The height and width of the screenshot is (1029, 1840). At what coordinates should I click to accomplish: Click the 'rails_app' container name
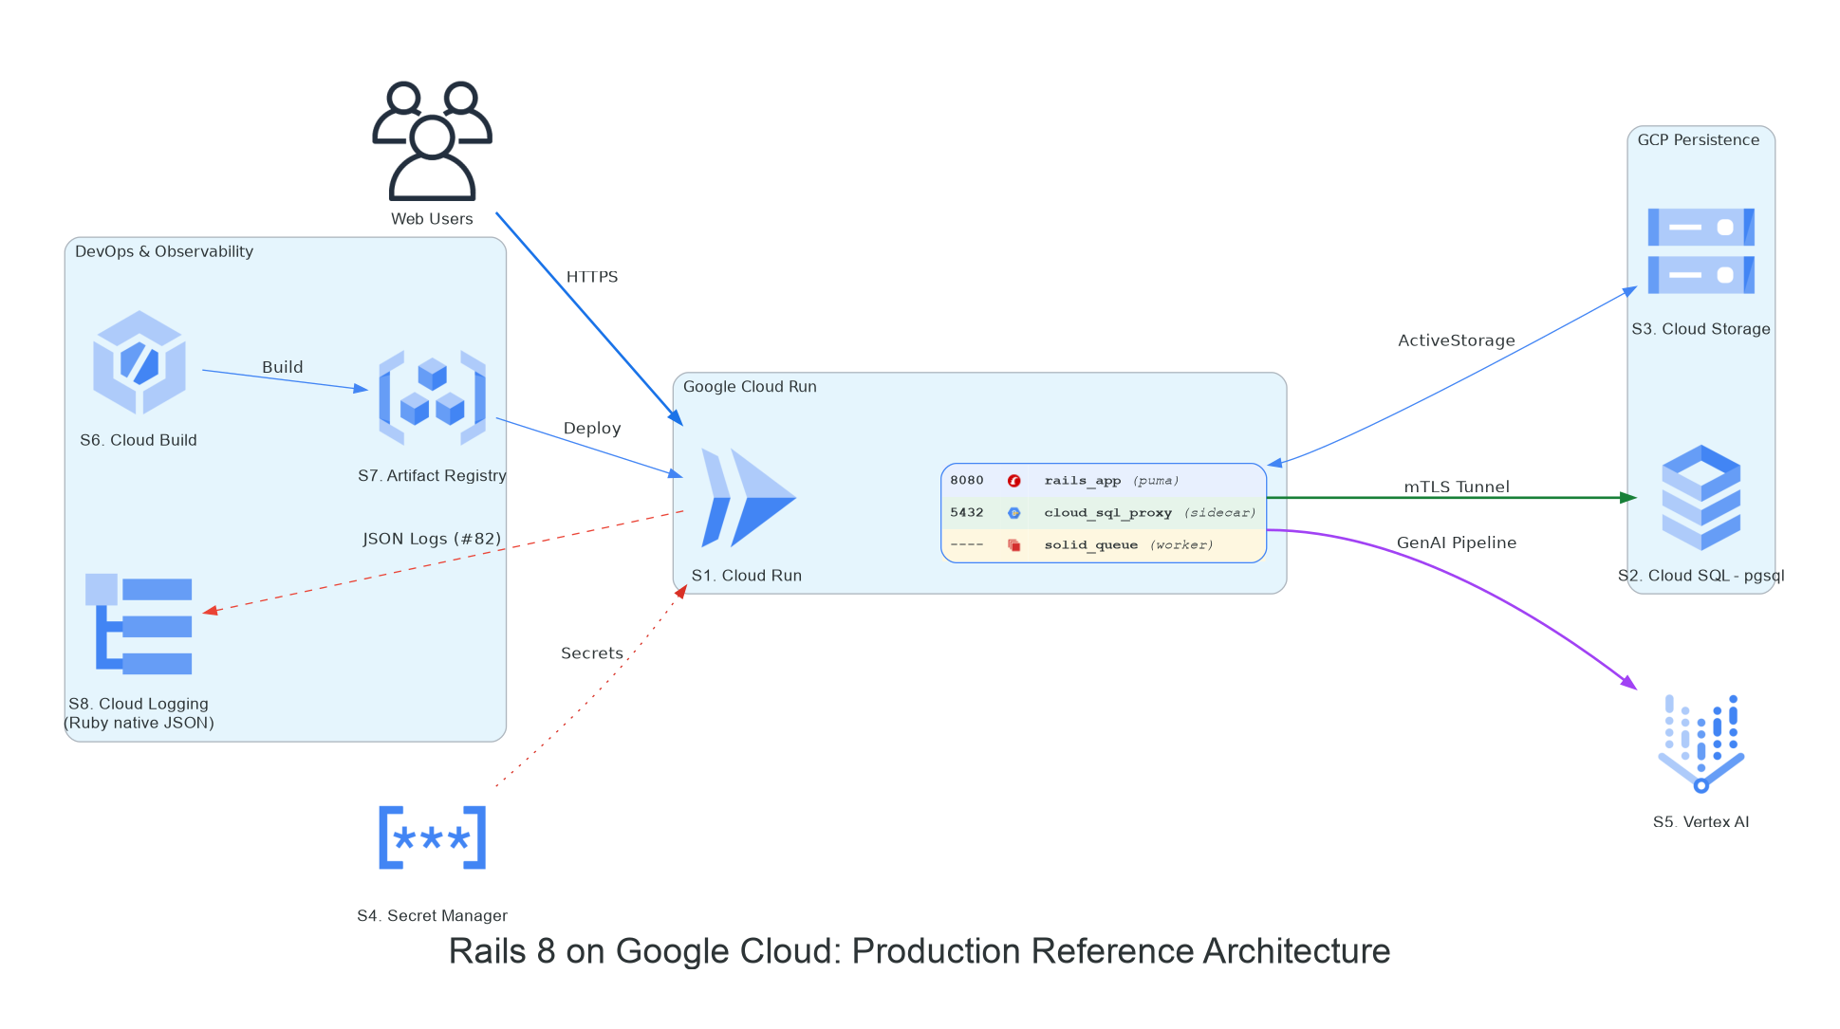point(1083,481)
